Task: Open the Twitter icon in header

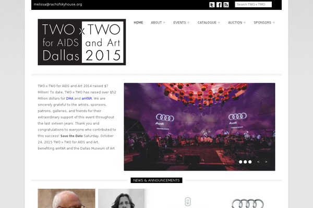Action: coord(212,5)
